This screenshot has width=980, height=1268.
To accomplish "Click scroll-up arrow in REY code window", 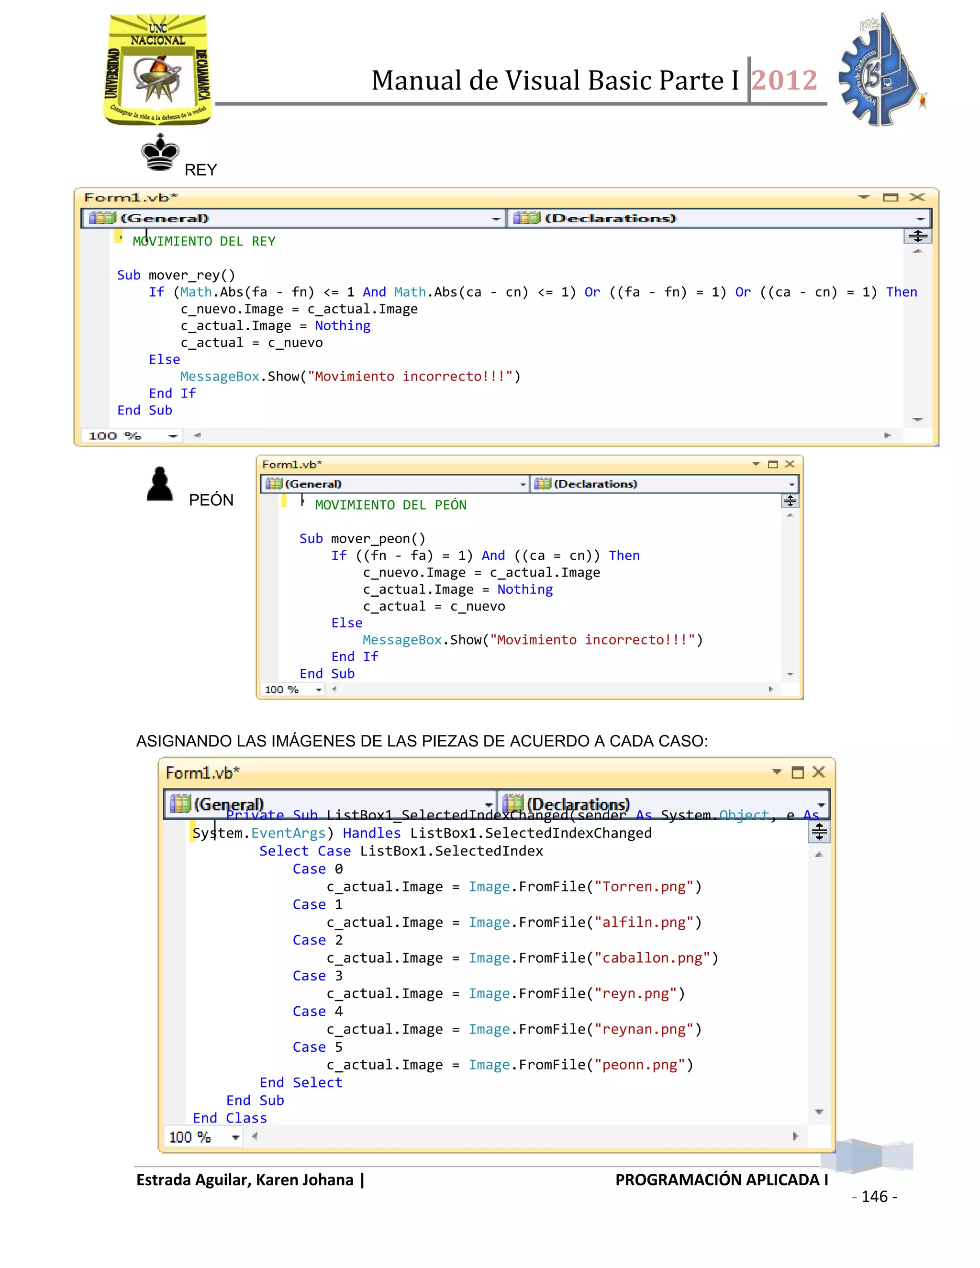I will click(917, 251).
